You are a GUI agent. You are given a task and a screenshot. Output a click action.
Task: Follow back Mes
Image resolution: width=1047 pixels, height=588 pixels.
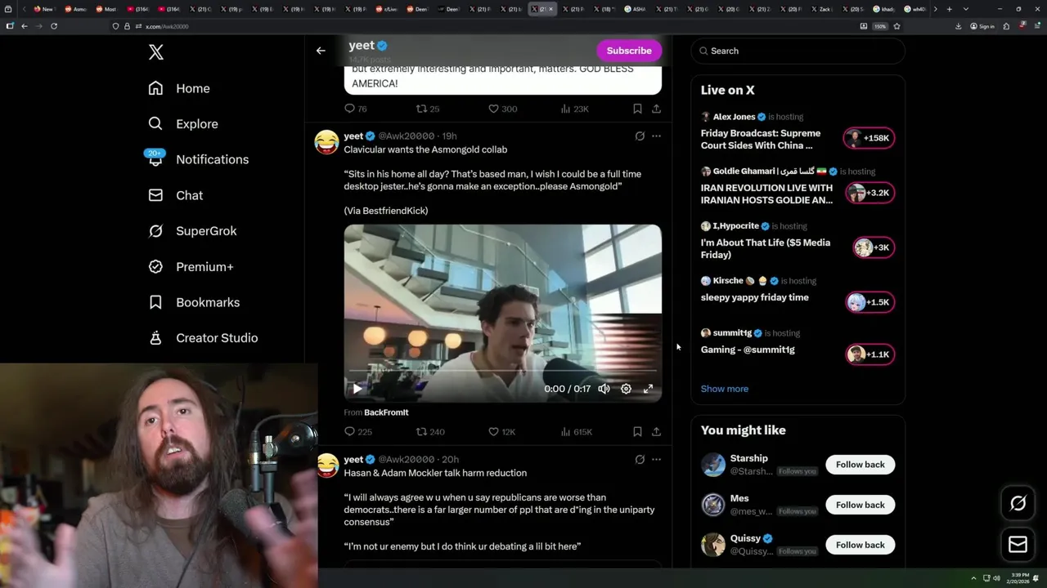pos(860,505)
